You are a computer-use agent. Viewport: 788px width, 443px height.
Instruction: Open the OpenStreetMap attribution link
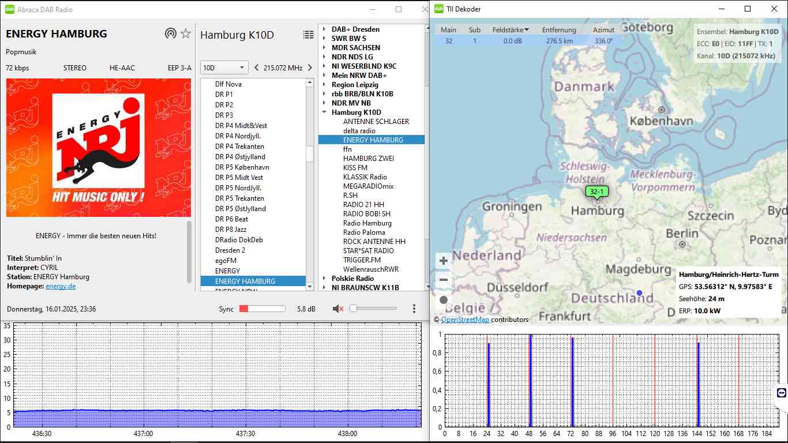pyautogui.click(x=465, y=320)
